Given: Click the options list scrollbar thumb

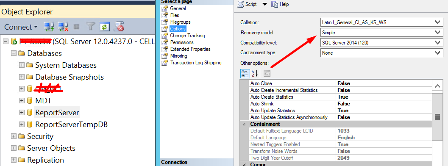Looking at the screenshot, I should 437,117.
